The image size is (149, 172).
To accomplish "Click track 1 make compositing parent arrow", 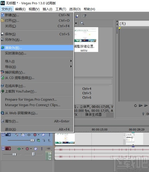I will coord(49,140).
